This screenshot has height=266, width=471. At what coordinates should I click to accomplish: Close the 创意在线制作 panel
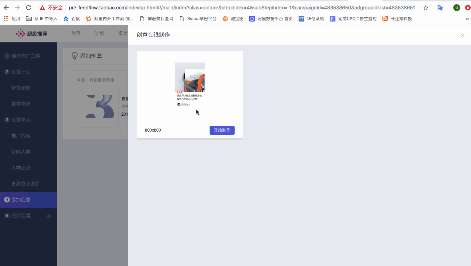pos(462,35)
